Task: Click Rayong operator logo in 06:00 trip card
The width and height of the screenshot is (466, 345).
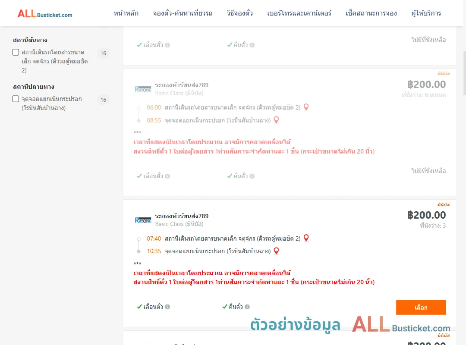Action: pyautogui.click(x=143, y=89)
